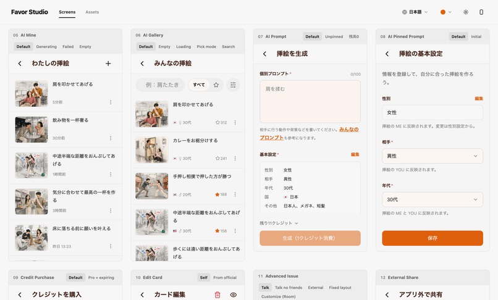498x300 pixels.
Task: Click the plus icon in わたしの挿絵
Action: click(108, 64)
